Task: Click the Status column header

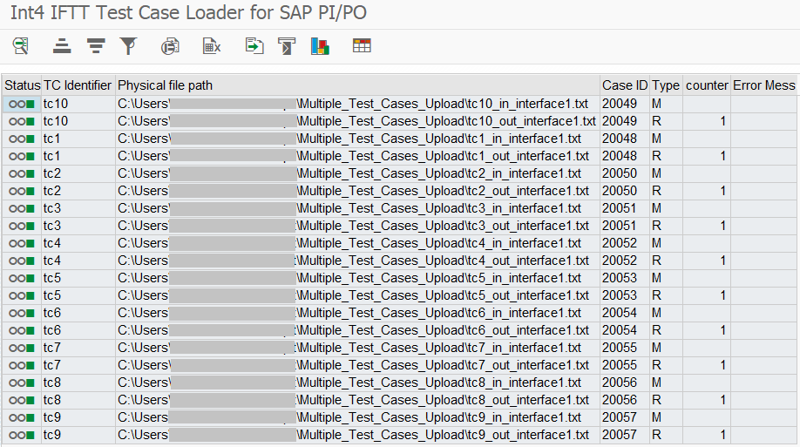Action: pos(22,85)
